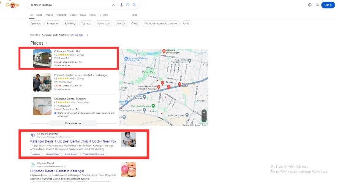Clear the search box with X icon
The height and width of the screenshot is (183, 338).
[113, 5]
